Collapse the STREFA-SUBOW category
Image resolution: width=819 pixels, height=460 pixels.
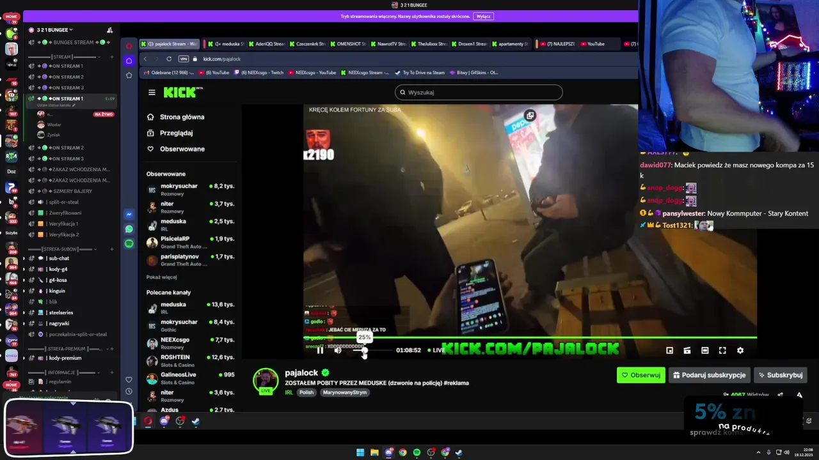(61, 249)
